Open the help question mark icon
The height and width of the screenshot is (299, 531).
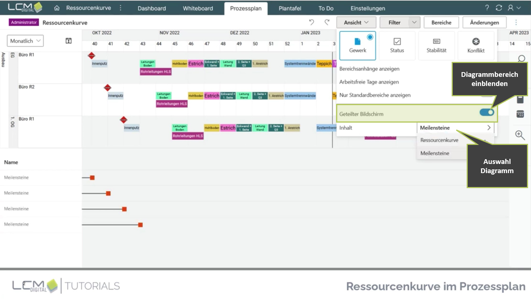pos(487,8)
